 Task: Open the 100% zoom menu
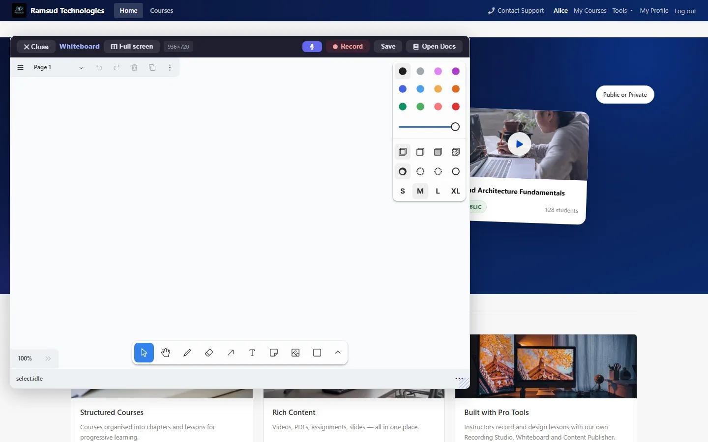(25, 359)
